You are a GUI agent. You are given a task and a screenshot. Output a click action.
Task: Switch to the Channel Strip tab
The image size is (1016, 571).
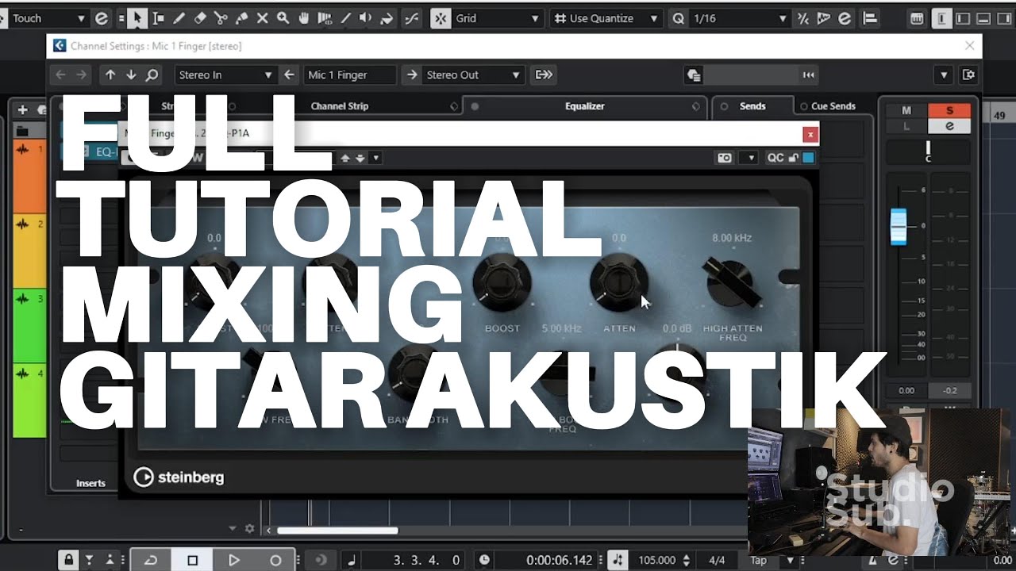coord(340,106)
